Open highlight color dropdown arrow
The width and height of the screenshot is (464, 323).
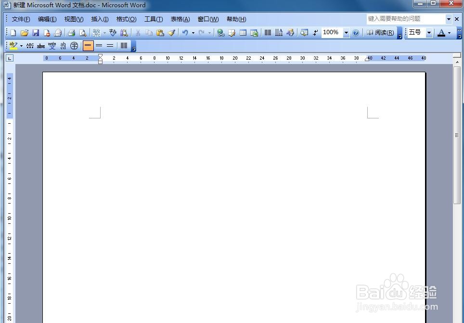[x=21, y=46]
